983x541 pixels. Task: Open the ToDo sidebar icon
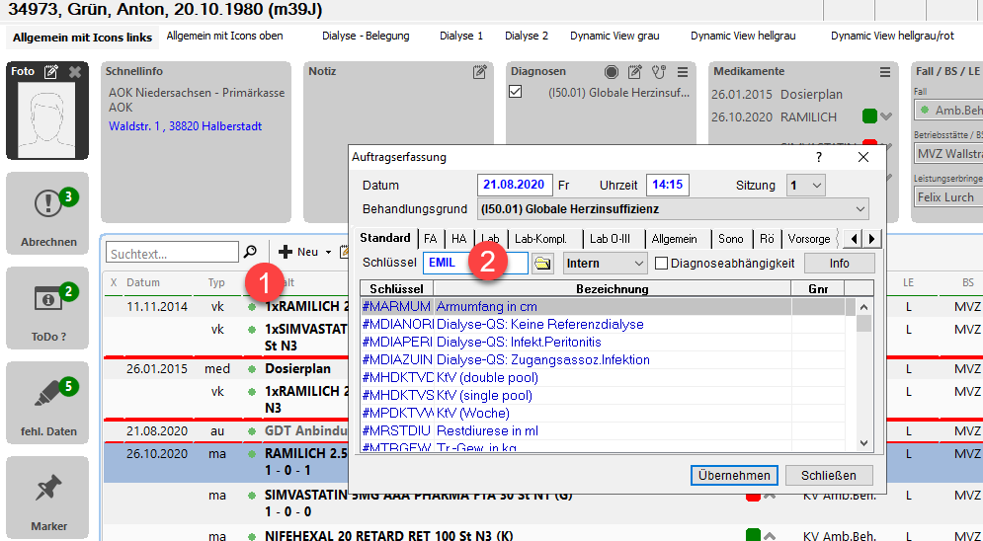click(48, 299)
